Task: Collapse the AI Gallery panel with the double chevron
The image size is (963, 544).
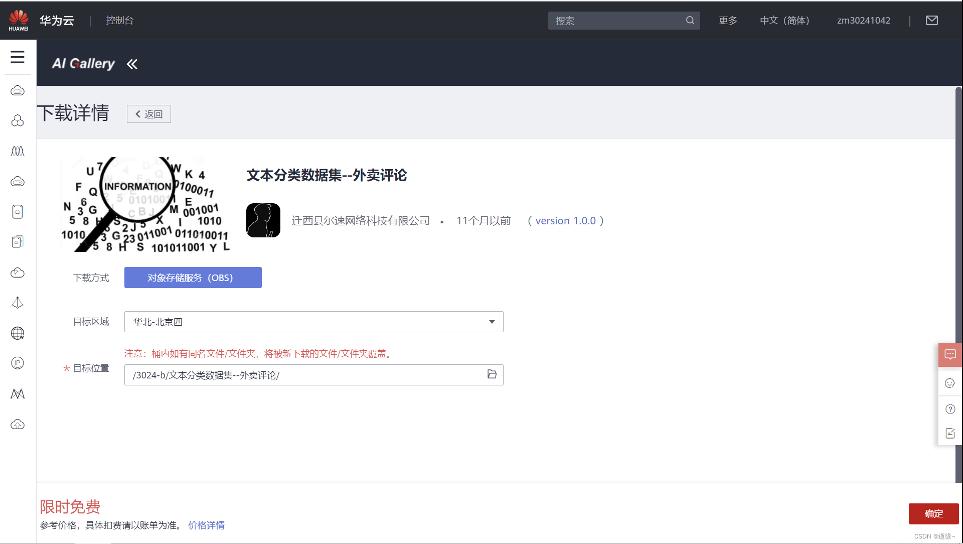Action: tap(132, 64)
